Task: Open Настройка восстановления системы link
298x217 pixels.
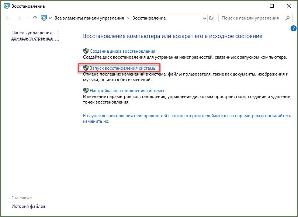Action: coord(127,91)
